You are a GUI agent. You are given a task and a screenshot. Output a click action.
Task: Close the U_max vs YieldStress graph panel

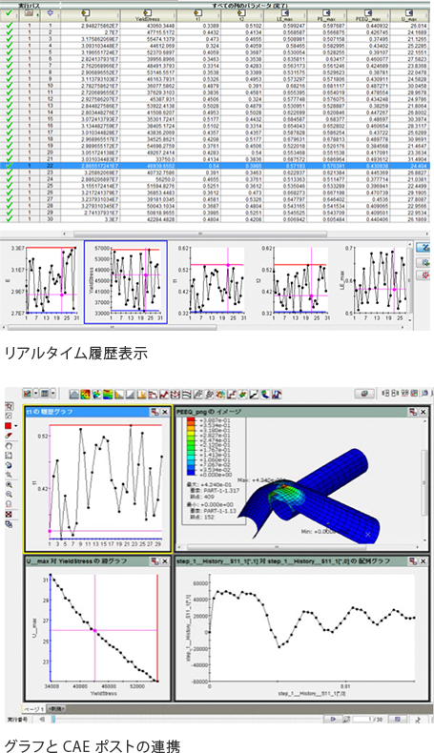(165, 560)
